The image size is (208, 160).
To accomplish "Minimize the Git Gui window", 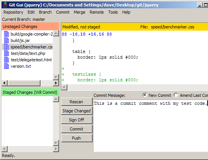I will point(200,5).
